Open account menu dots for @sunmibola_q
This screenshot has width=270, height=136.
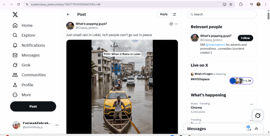click(x=57, y=125)
